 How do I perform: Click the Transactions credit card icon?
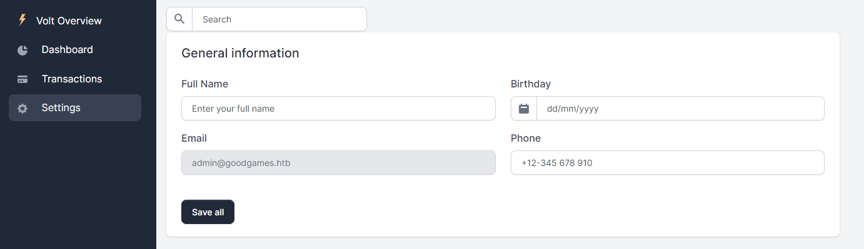coord(23,79)
